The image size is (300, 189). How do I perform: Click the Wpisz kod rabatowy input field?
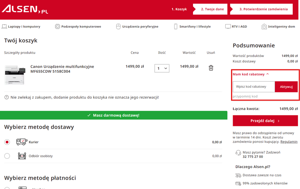click(254, 87)
